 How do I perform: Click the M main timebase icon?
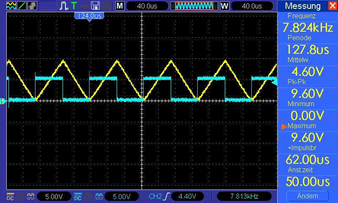pyautogui.click(x=120, y=6)
